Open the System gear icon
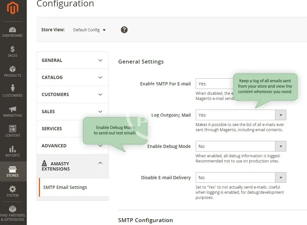 13,189
